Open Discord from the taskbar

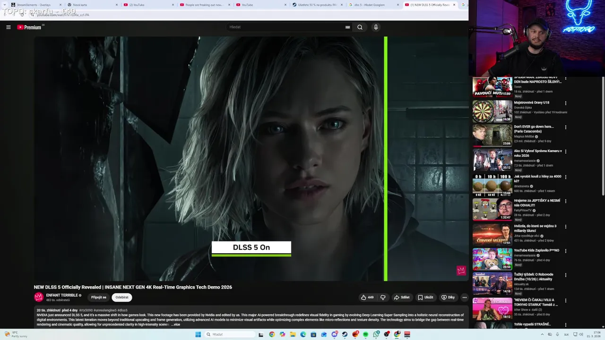(x=334, y=334)
